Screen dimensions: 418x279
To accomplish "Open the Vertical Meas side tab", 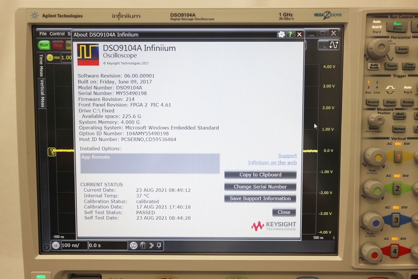I will pyautogui.click(x=42, y=93).
